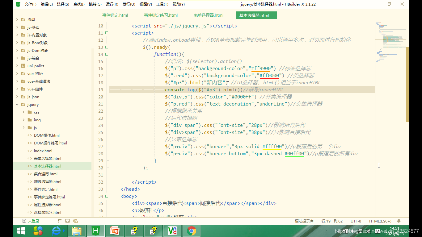
Task: Open 属性选择器.html in file tree
Action: click(48, 205)
